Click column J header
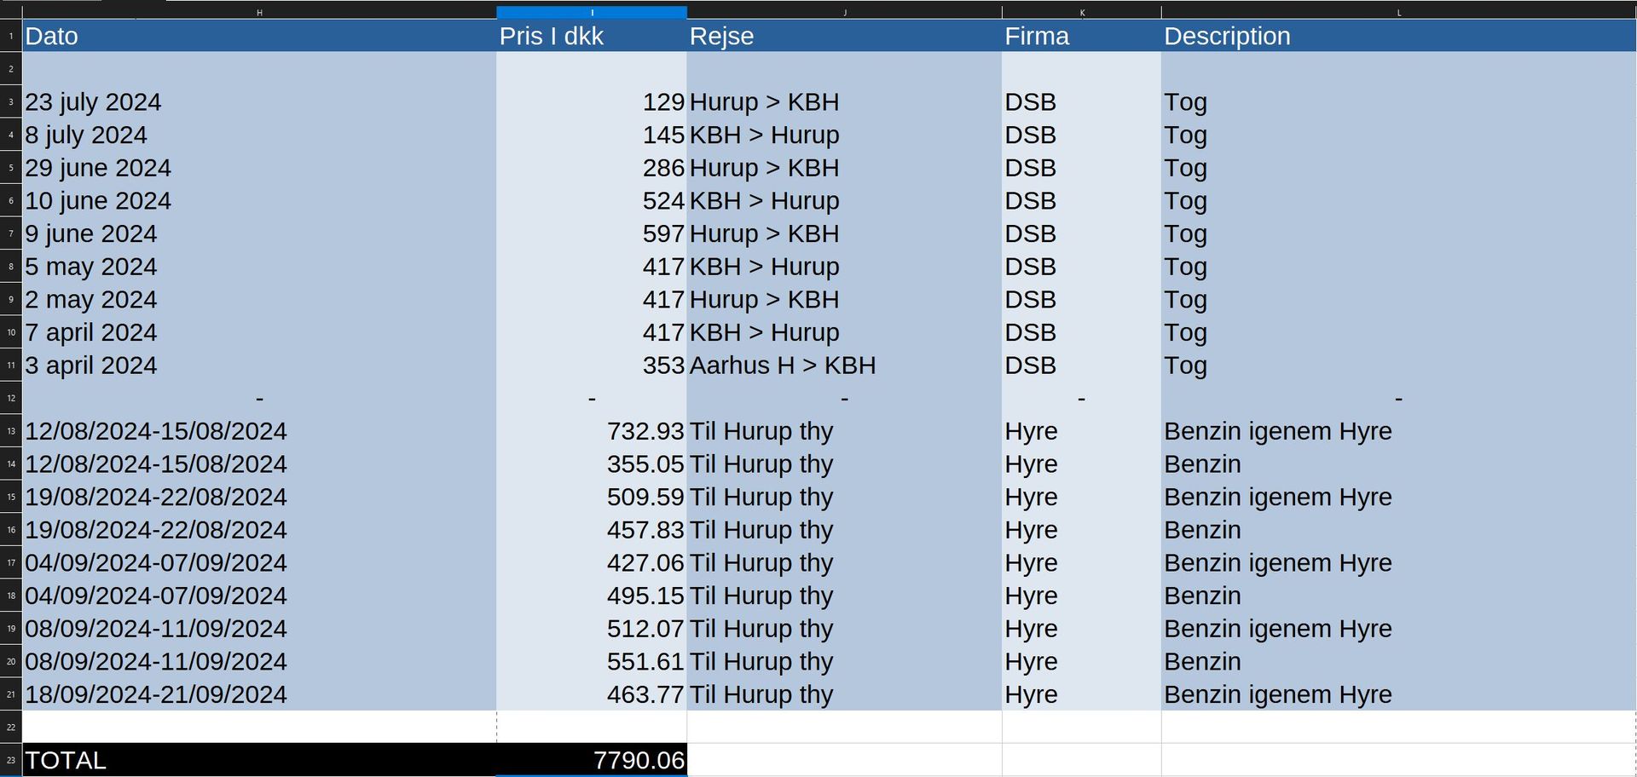 844,12
